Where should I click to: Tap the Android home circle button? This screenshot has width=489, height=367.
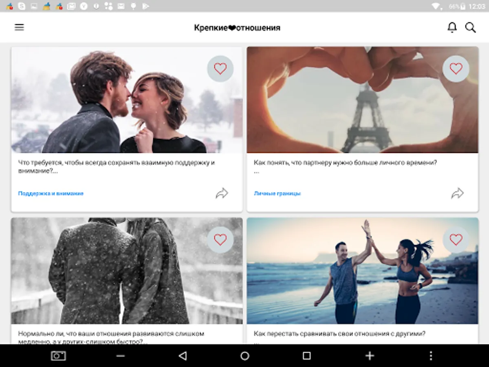pos(244,356)
